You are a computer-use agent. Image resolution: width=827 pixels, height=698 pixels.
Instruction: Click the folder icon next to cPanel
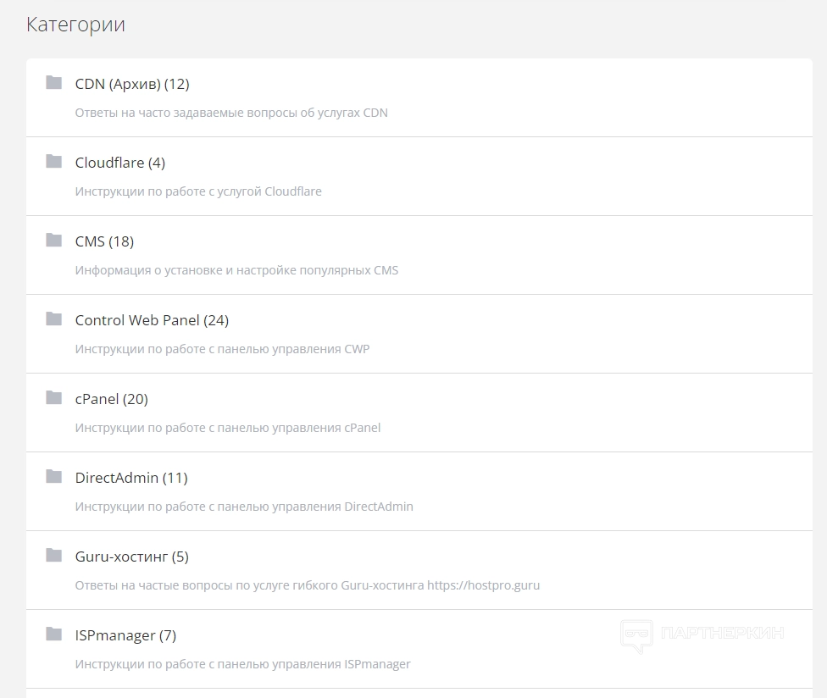click(x=54, y=398)
